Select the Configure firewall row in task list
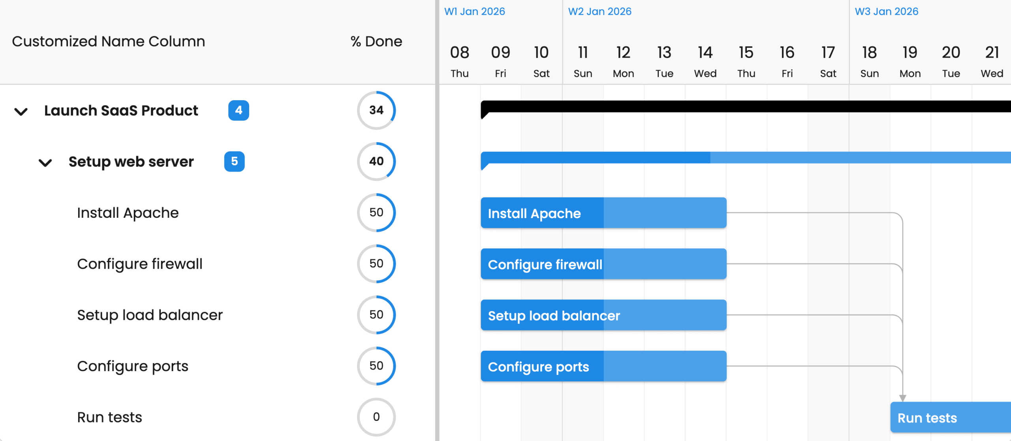Image resolution: width=1011 pixels, height=441 pixels. click(x=140, y=263)
